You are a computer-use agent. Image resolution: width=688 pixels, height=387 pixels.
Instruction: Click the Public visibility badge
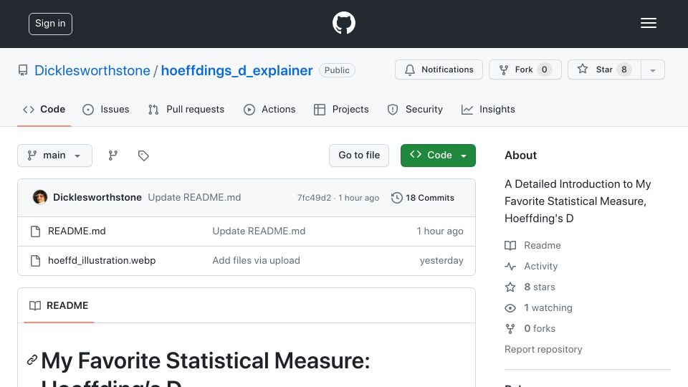[x=337, y=70]
